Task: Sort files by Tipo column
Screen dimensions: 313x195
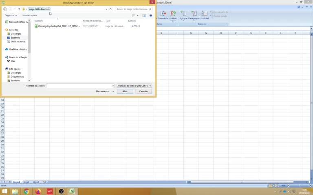Action: pos(108,21)
